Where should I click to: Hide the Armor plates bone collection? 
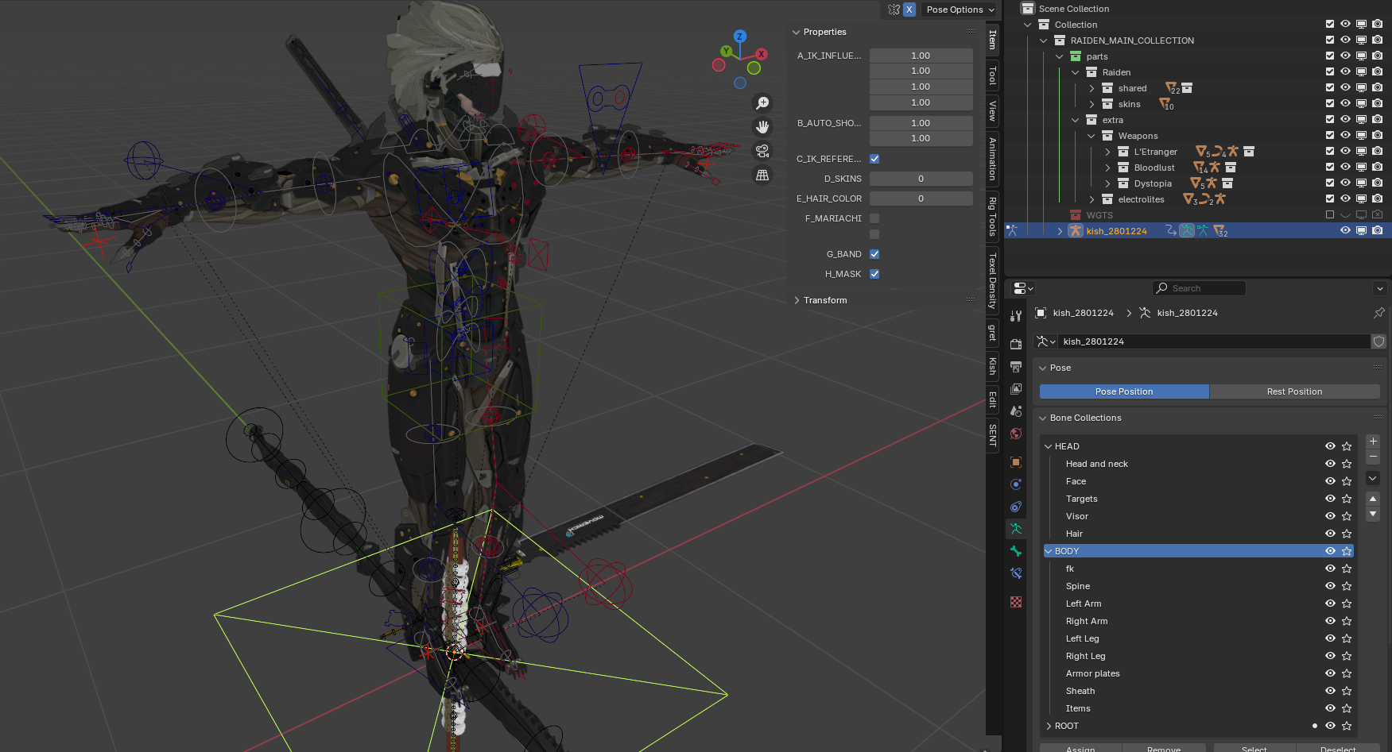(x=1330, y=673)
